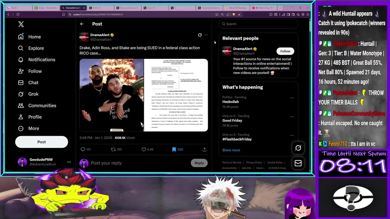Open account menu dots beside GeodudePNW

(69, 162)
